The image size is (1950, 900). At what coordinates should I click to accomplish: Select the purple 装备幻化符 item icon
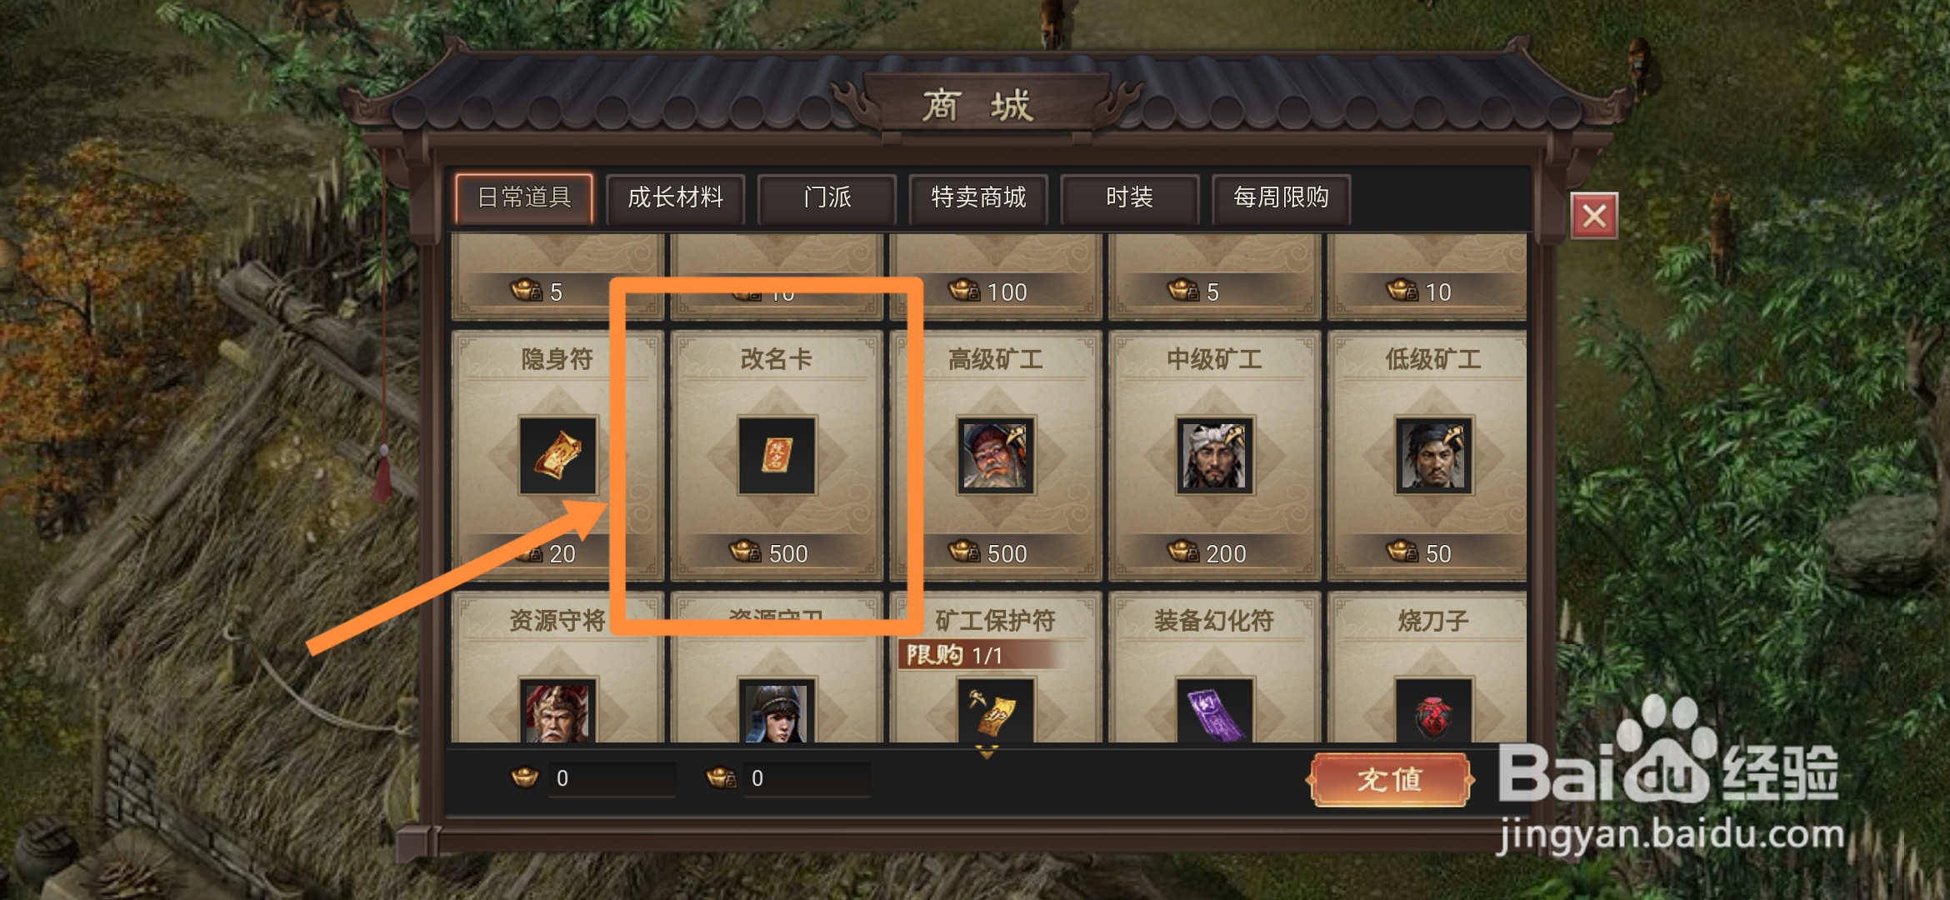[1214, 711]
